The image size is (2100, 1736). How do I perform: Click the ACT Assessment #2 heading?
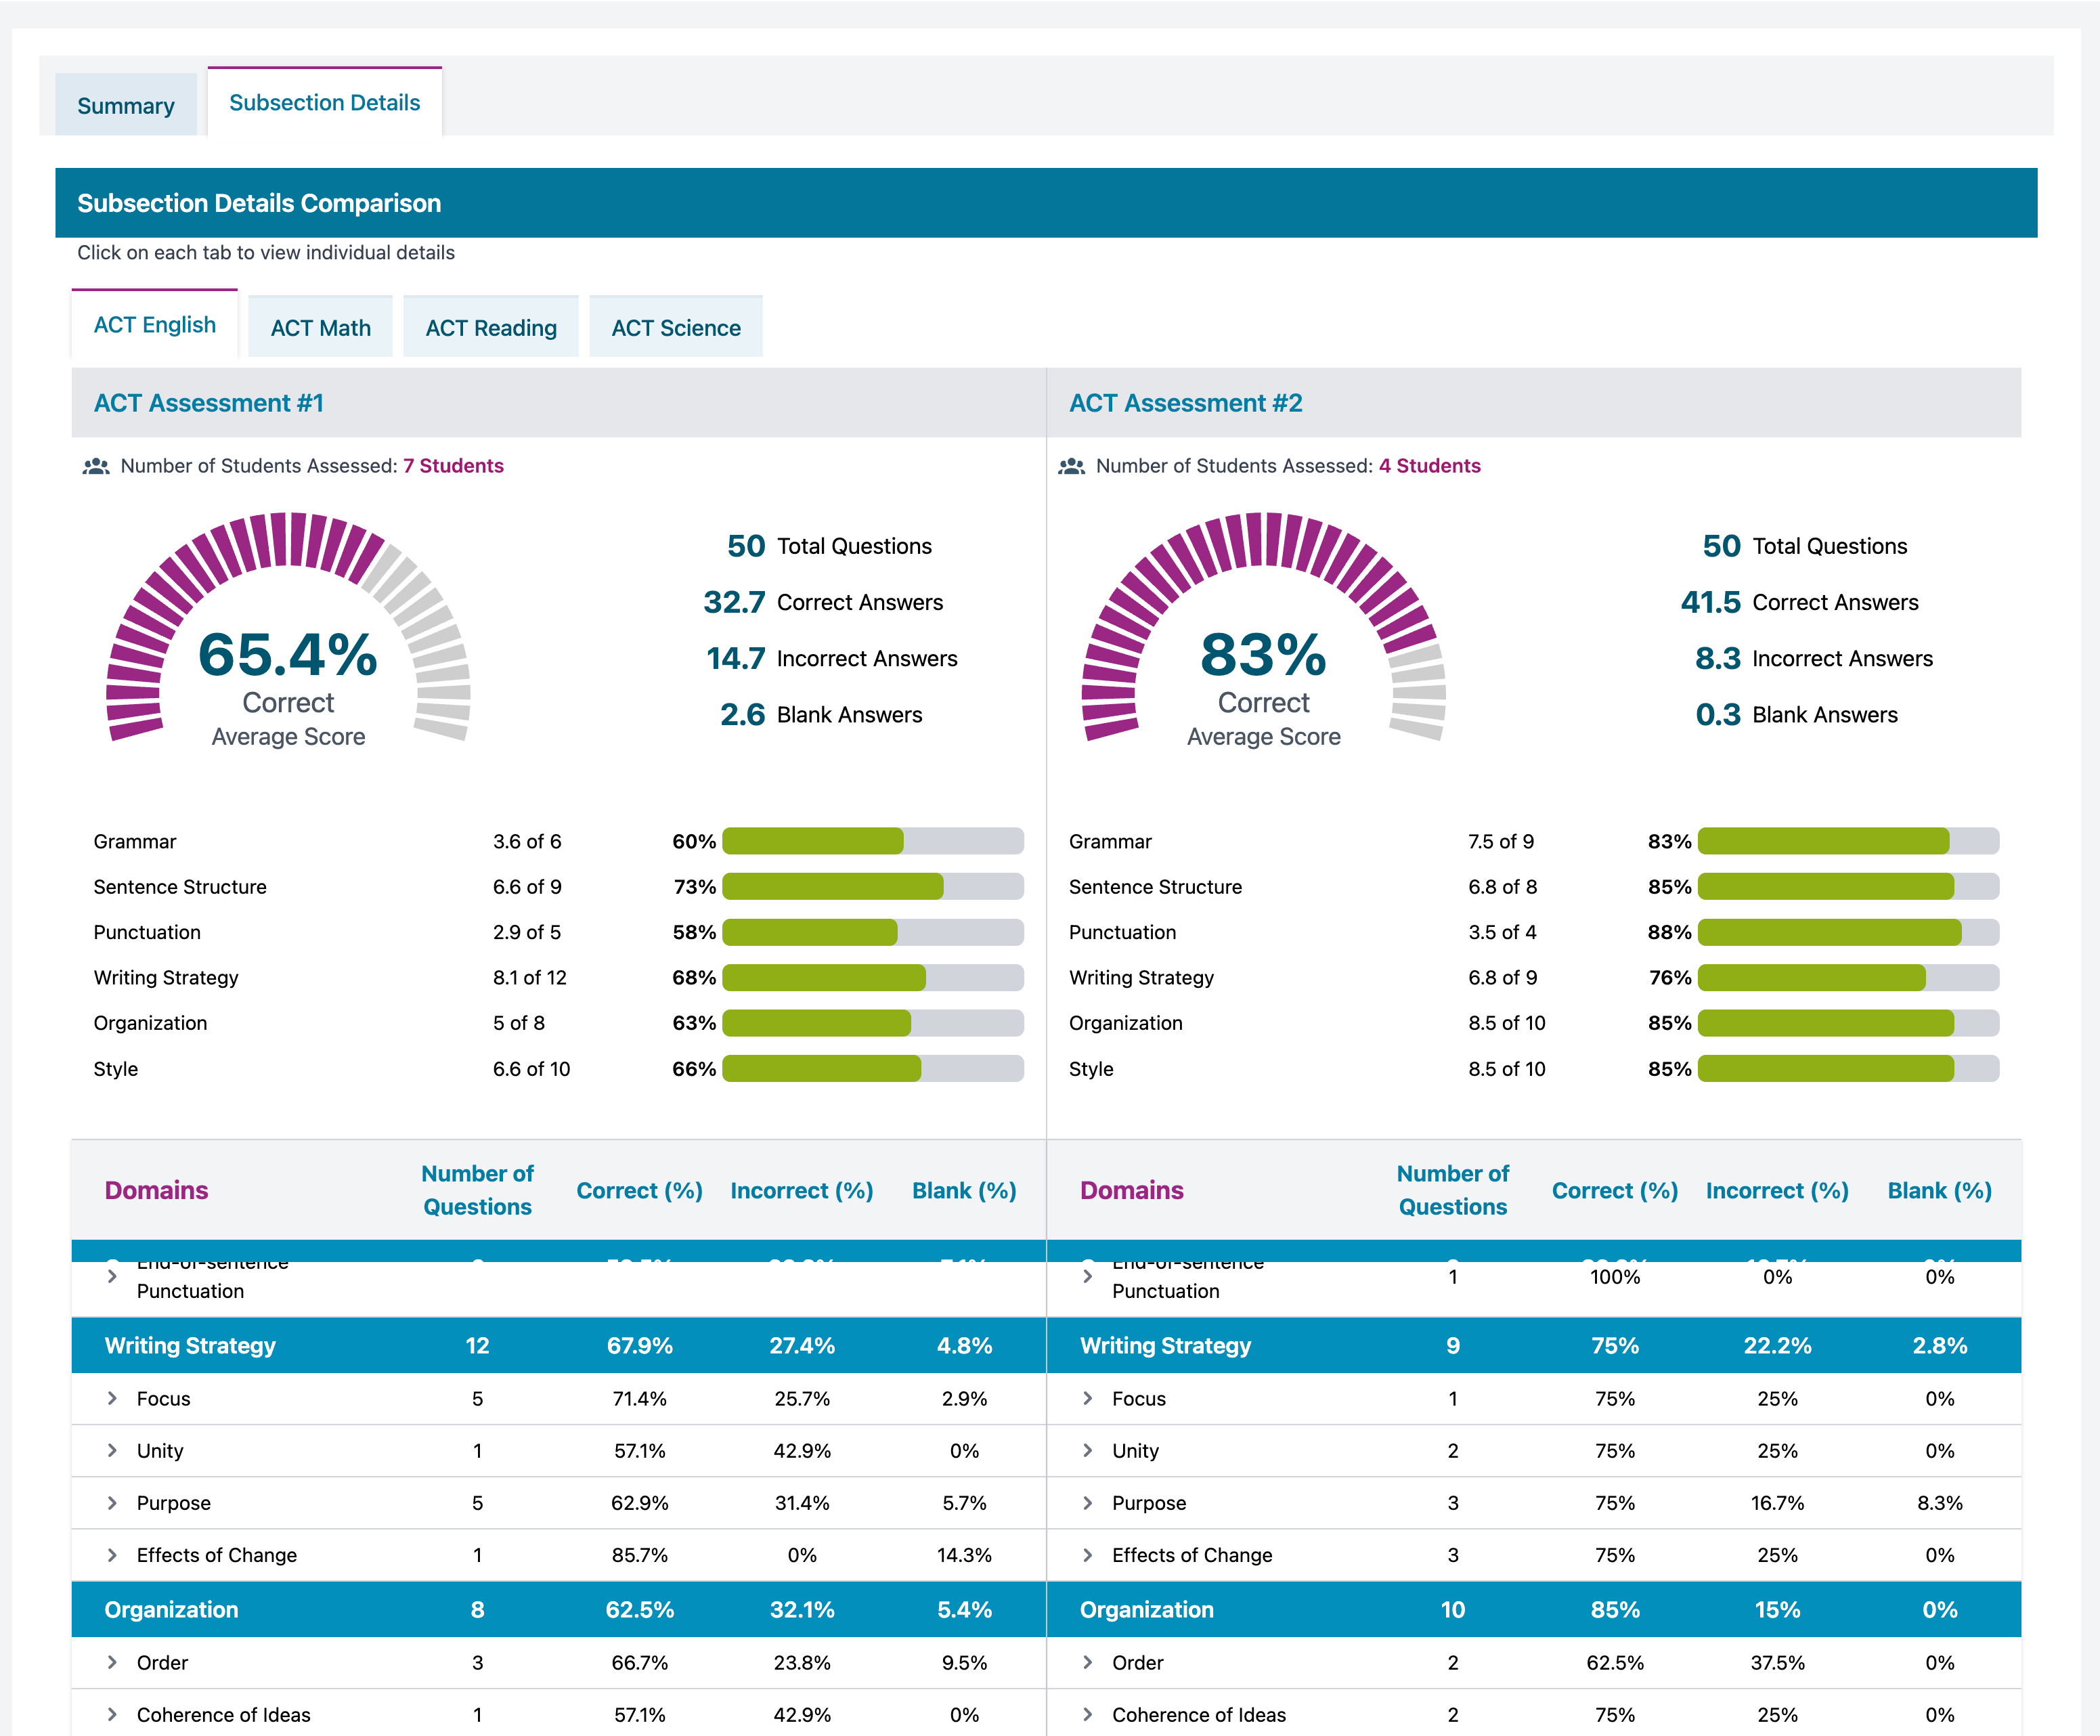(x=1185, y=403)
